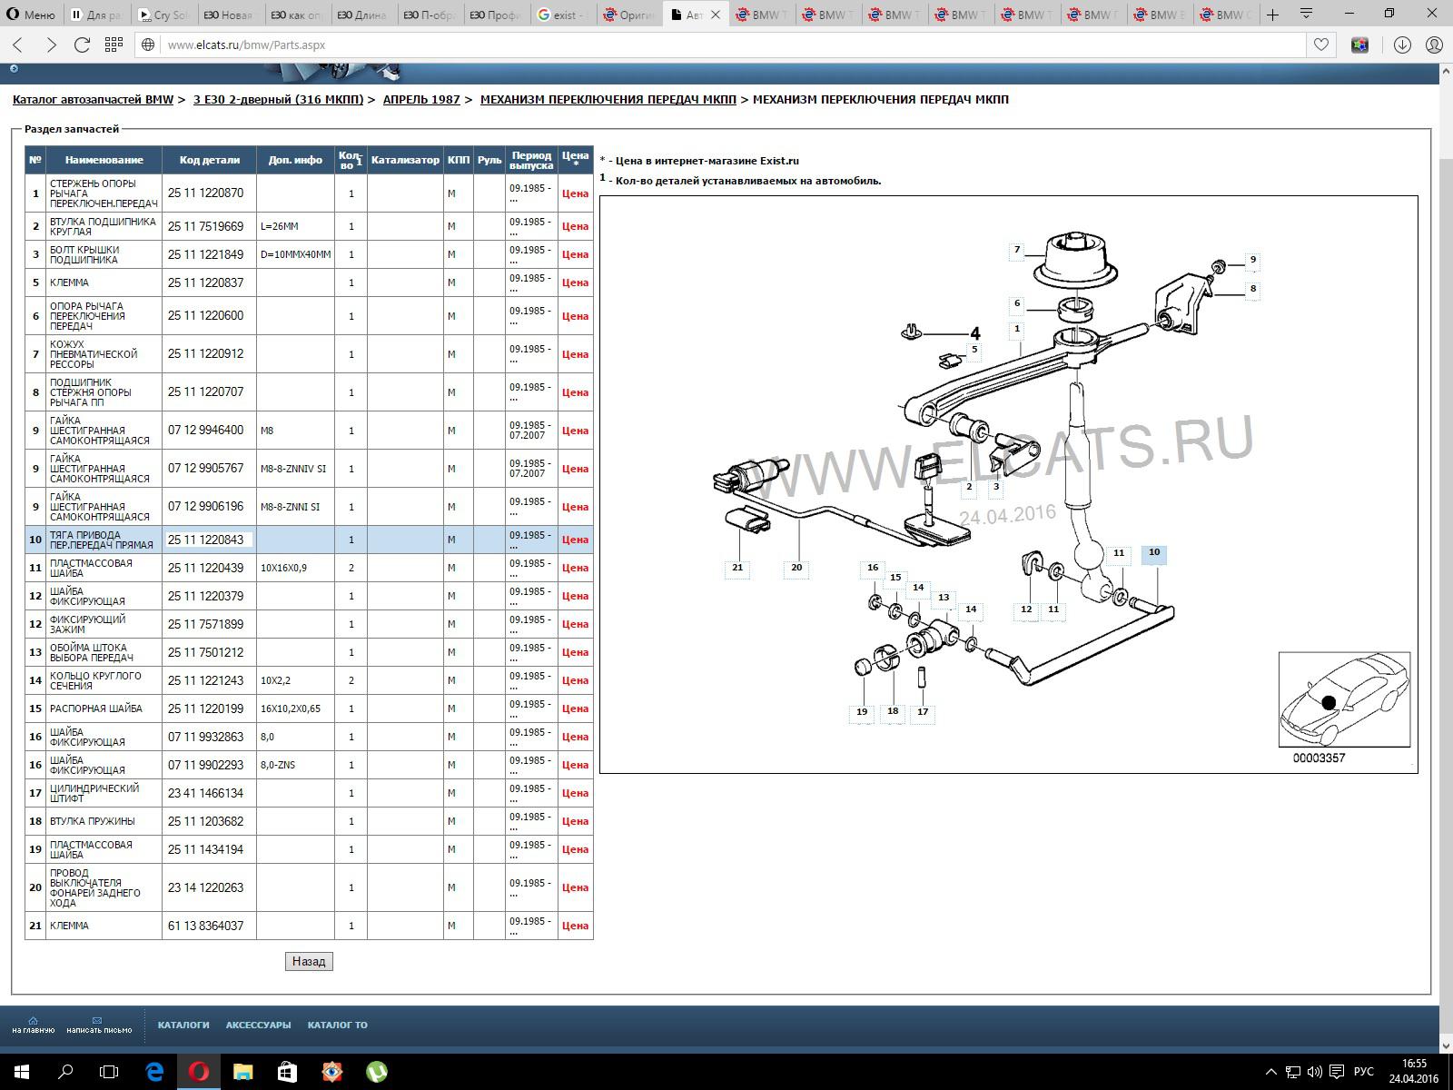Show hidden tray icons chevron
Image resolution: width=1453 pixels, height=1090 pixels.
pyautogui.click(x=1270, y=1073)
